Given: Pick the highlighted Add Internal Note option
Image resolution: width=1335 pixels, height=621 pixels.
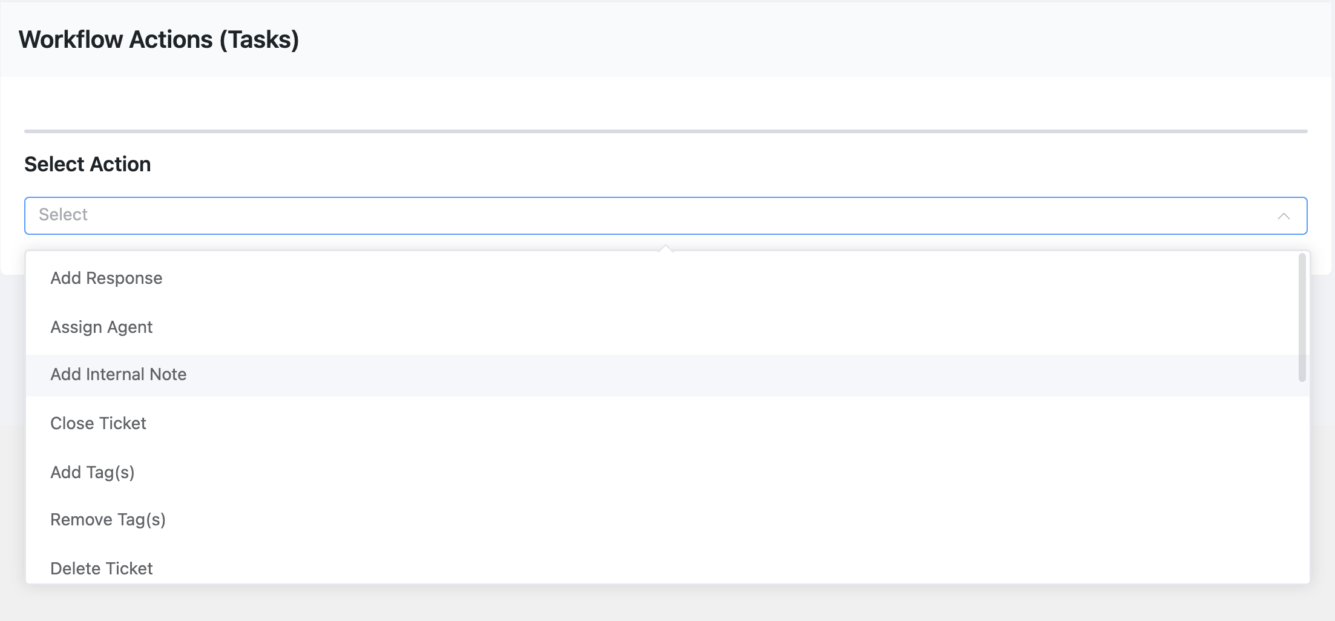Looking at the screenshot, I should 119,374.
